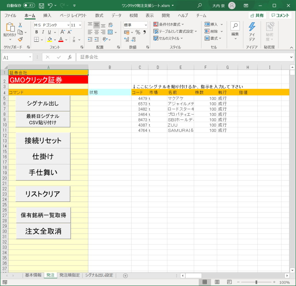Activate the Format Painter brush
The width and height of the screenshot is (296, 286).
point(20,39)
